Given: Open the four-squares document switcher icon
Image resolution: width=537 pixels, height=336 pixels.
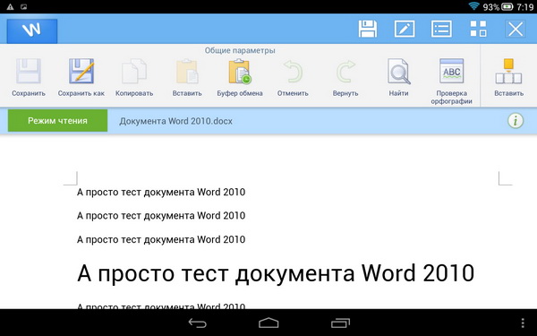Looking at the screenshot, I should [x=478, y=29].
